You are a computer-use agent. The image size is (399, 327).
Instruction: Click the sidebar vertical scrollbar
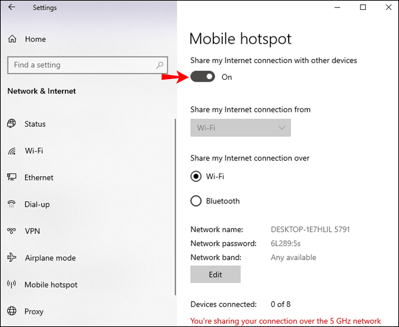pos(175,199)
